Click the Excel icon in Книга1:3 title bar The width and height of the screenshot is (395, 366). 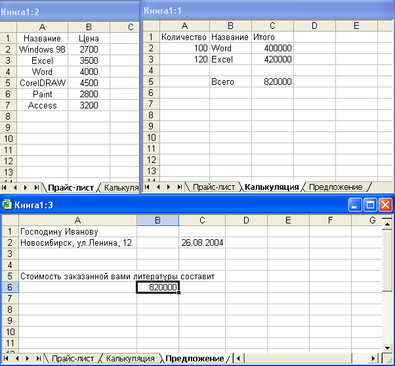7,205
